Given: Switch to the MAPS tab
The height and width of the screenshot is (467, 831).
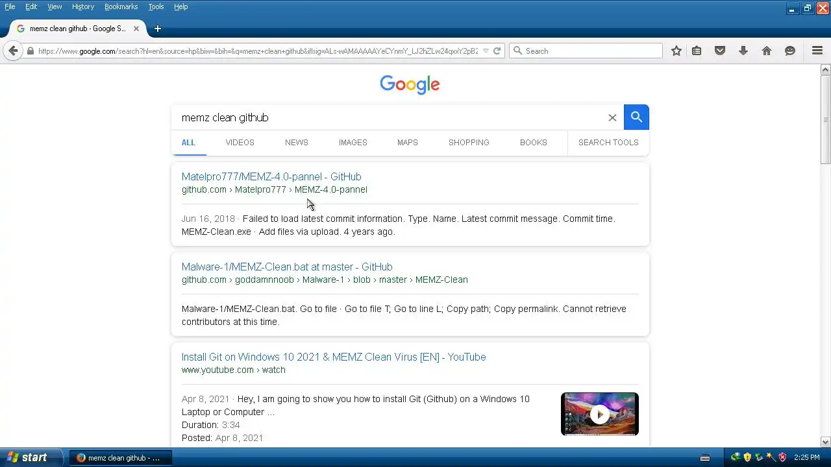Looking at the screenshot, I should tap(408, 143).
